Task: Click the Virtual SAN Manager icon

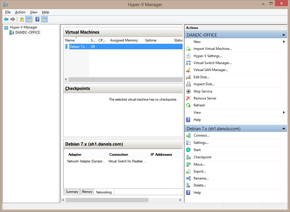Action: 188,70
